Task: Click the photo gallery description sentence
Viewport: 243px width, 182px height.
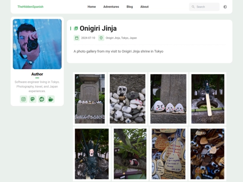Action: pos(118,51)
